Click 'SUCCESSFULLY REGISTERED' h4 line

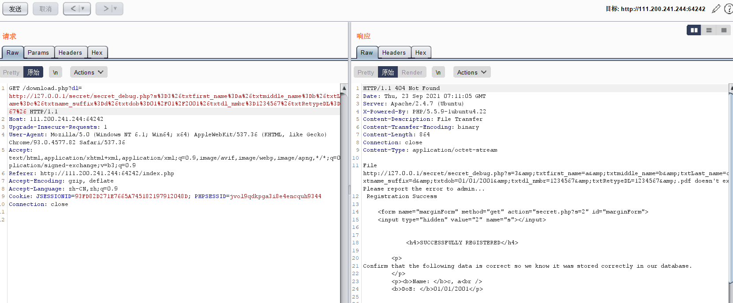point(462,243)
